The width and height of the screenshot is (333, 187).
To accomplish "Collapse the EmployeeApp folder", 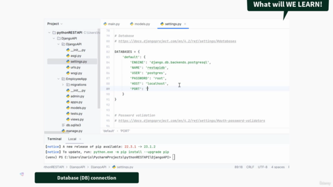I will click(58, 79).
